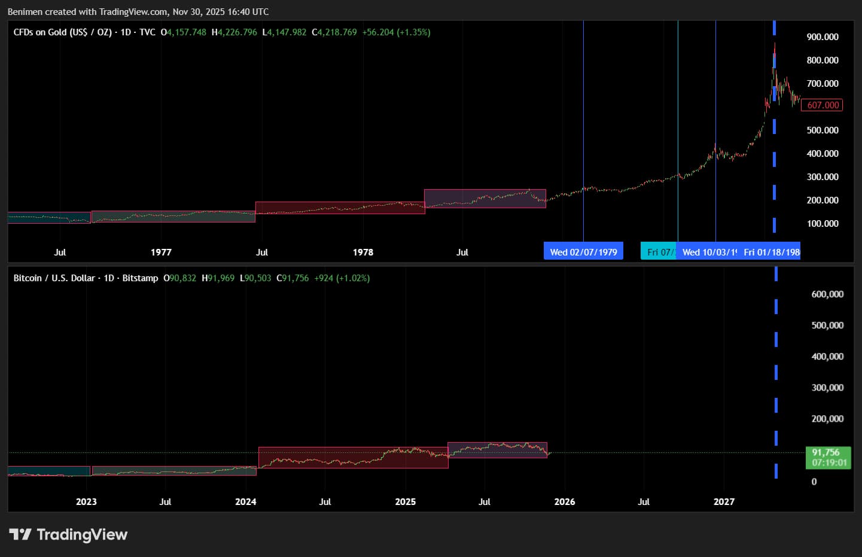Click the 2027 label on Bitcoin time axis
The width and height of the screenshot is (862, 557).
tap(724, 501)
